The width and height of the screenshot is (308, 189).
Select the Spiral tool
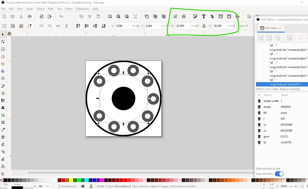coord(3,78)
